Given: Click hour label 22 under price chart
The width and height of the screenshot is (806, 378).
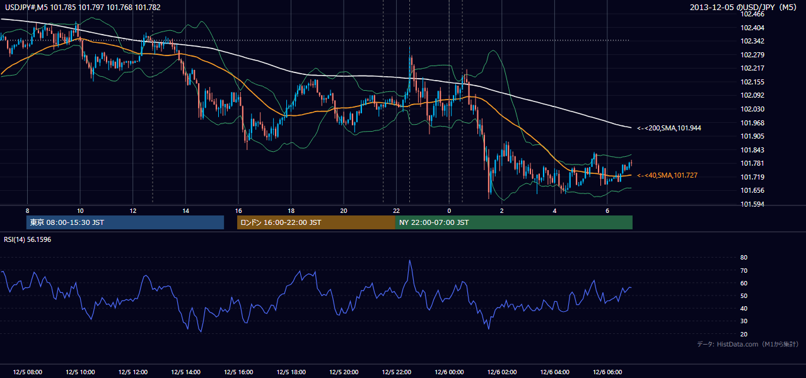Looking at the screenshot, I should [396, 210].
